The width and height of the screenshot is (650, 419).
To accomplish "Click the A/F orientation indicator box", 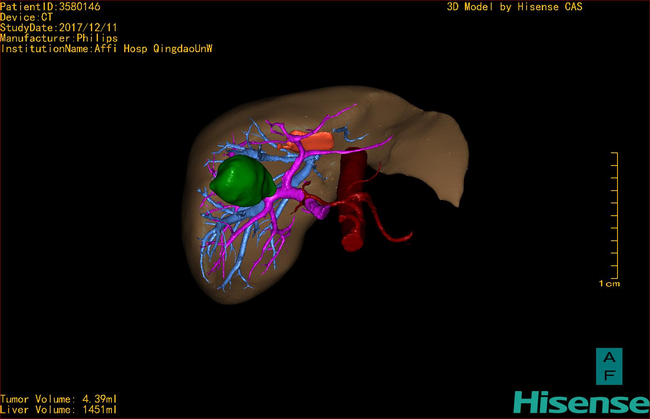I will tap(609, 366).
